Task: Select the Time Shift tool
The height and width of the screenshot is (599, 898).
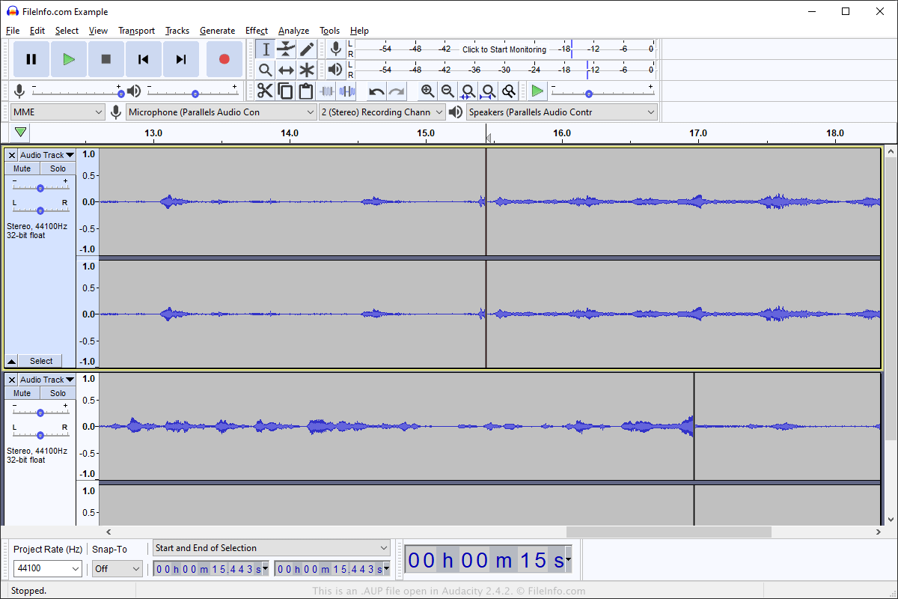Action: (x=286, y=70)
